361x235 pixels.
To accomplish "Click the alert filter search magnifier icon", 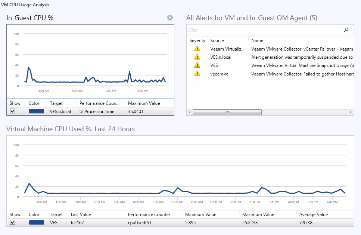I will pos(346,30).
